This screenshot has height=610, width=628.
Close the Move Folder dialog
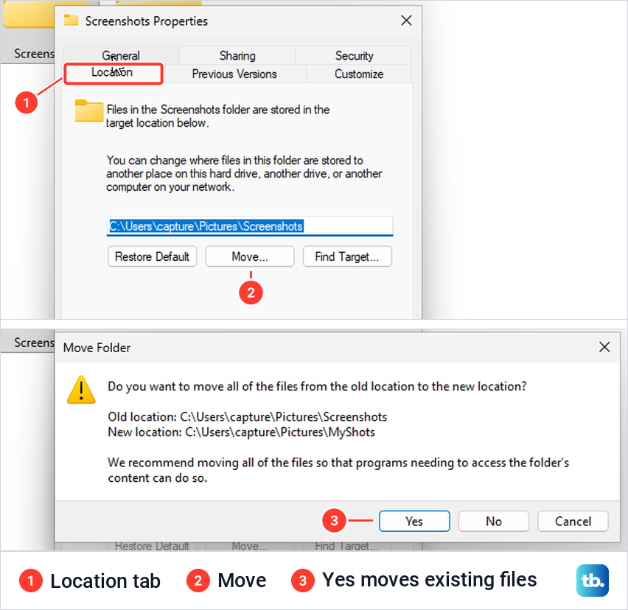604,347
